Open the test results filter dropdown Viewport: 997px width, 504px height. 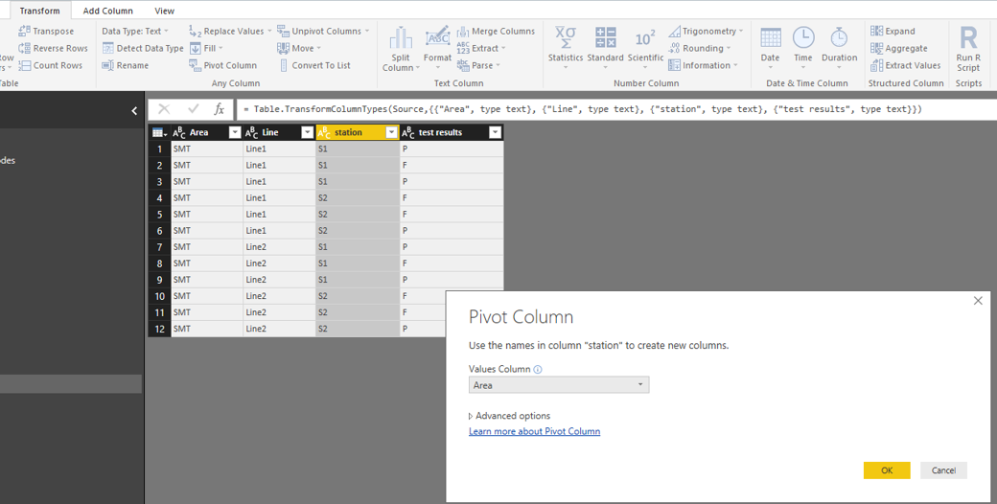click(495, 133)
